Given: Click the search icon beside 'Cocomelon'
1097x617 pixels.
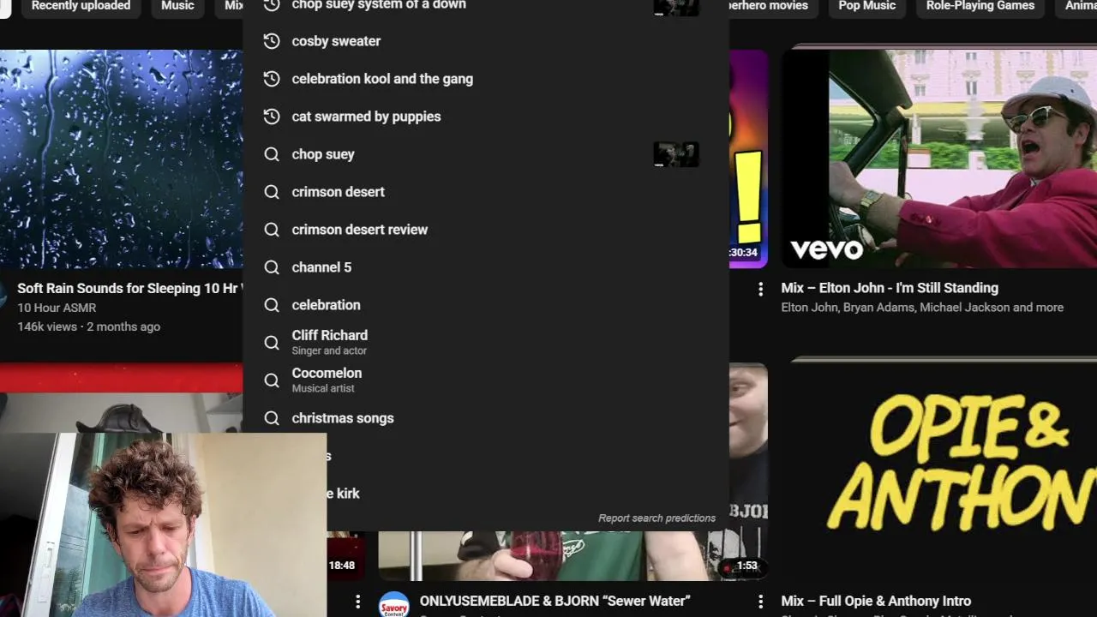Looking at the screenshot, I should tap(272, 380).
